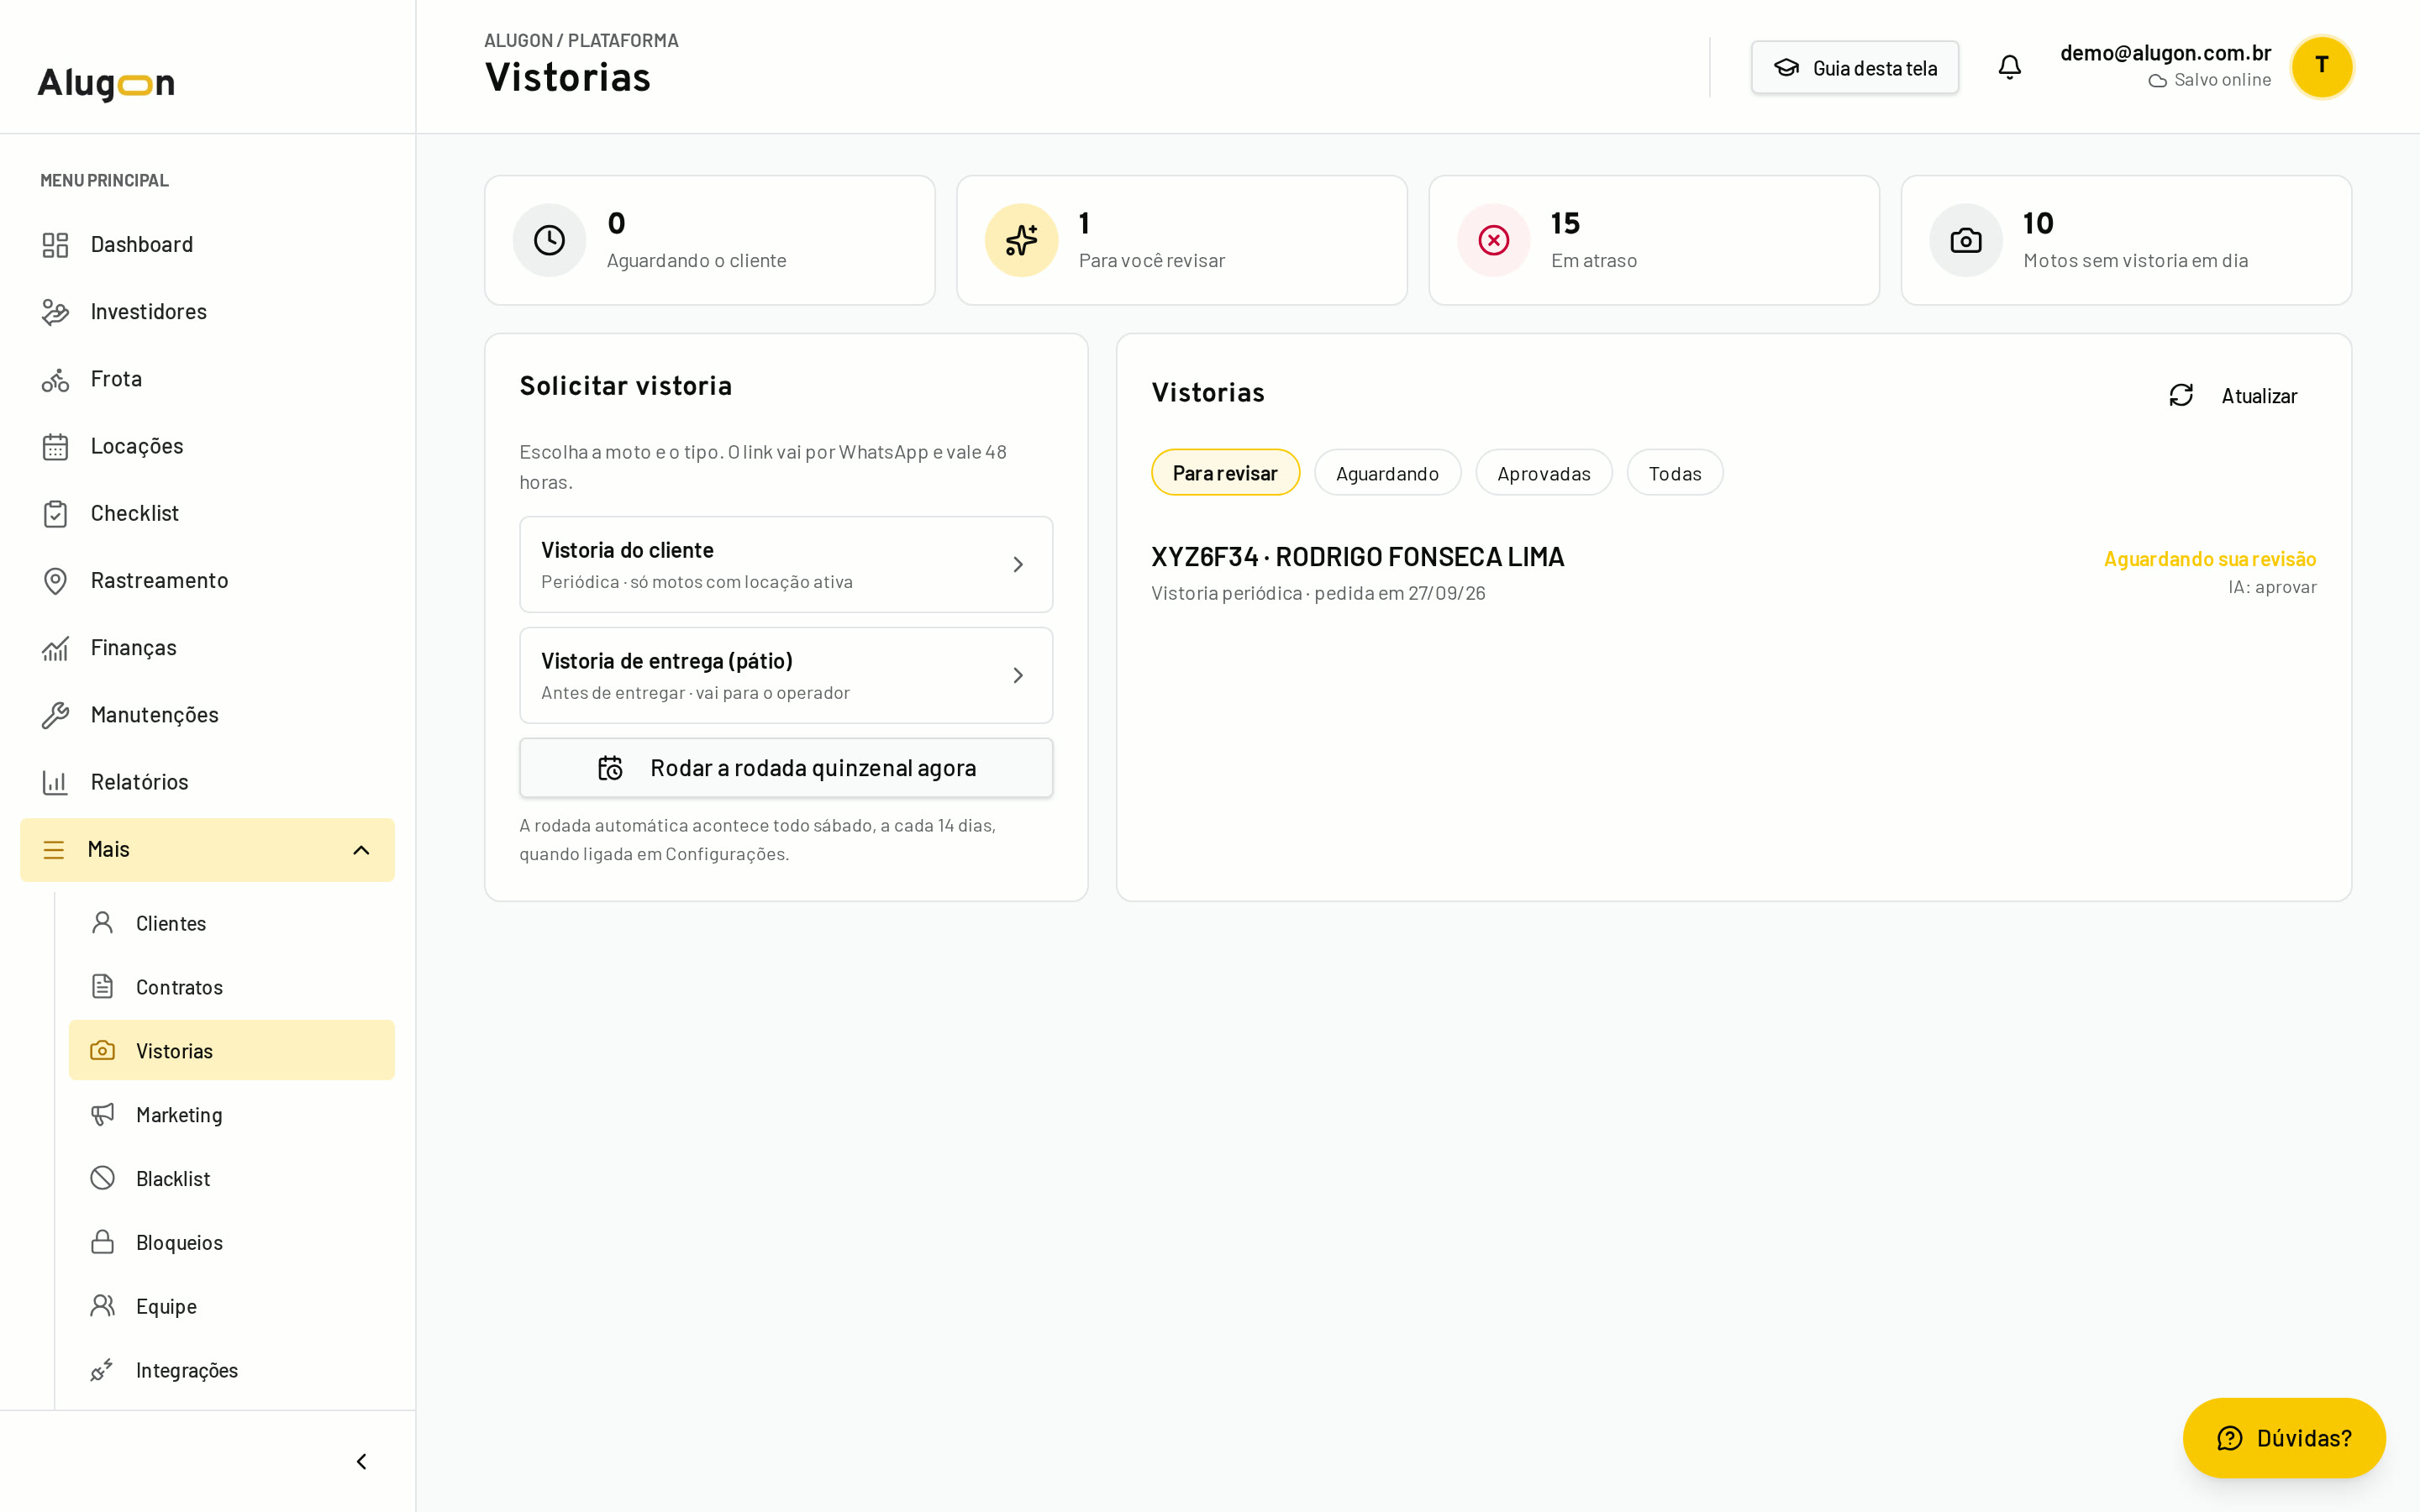Switch to the Aprovadas filter tab
Screen dimensions: 2420x1512
[1543, 472]
